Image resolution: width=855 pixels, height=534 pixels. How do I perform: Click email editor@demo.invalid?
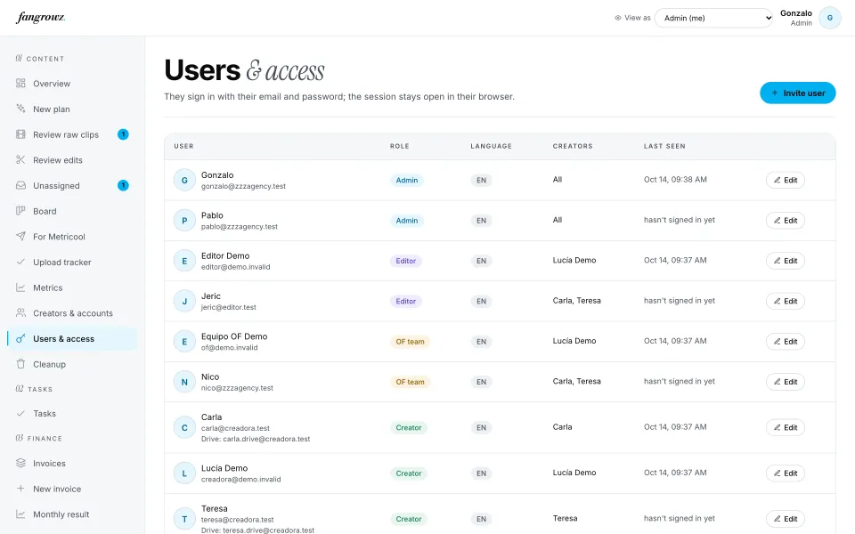[x=235, y=267]
